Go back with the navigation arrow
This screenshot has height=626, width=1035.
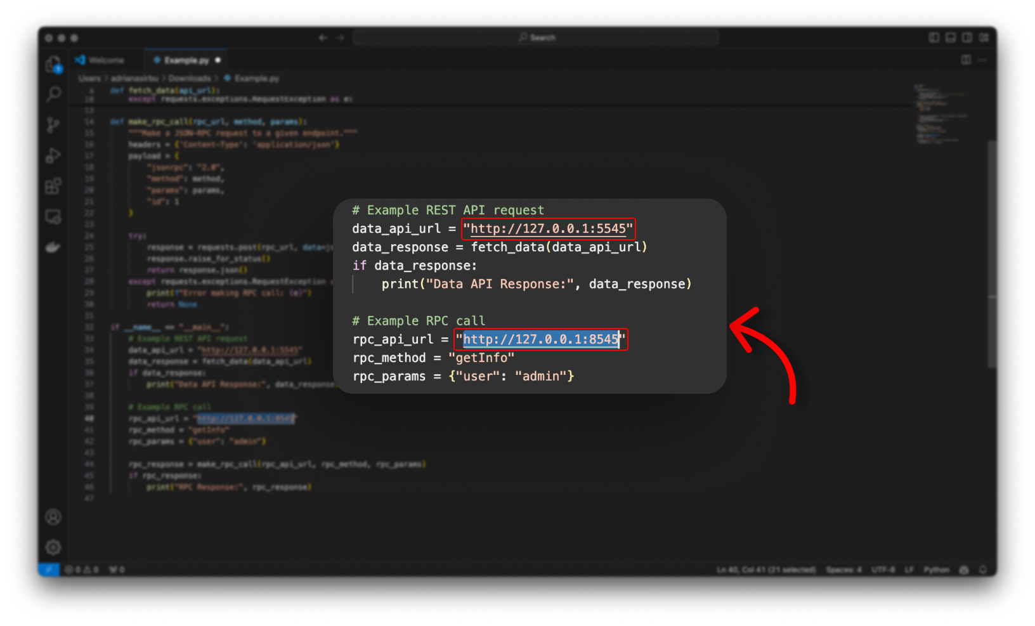pos(323,38)
